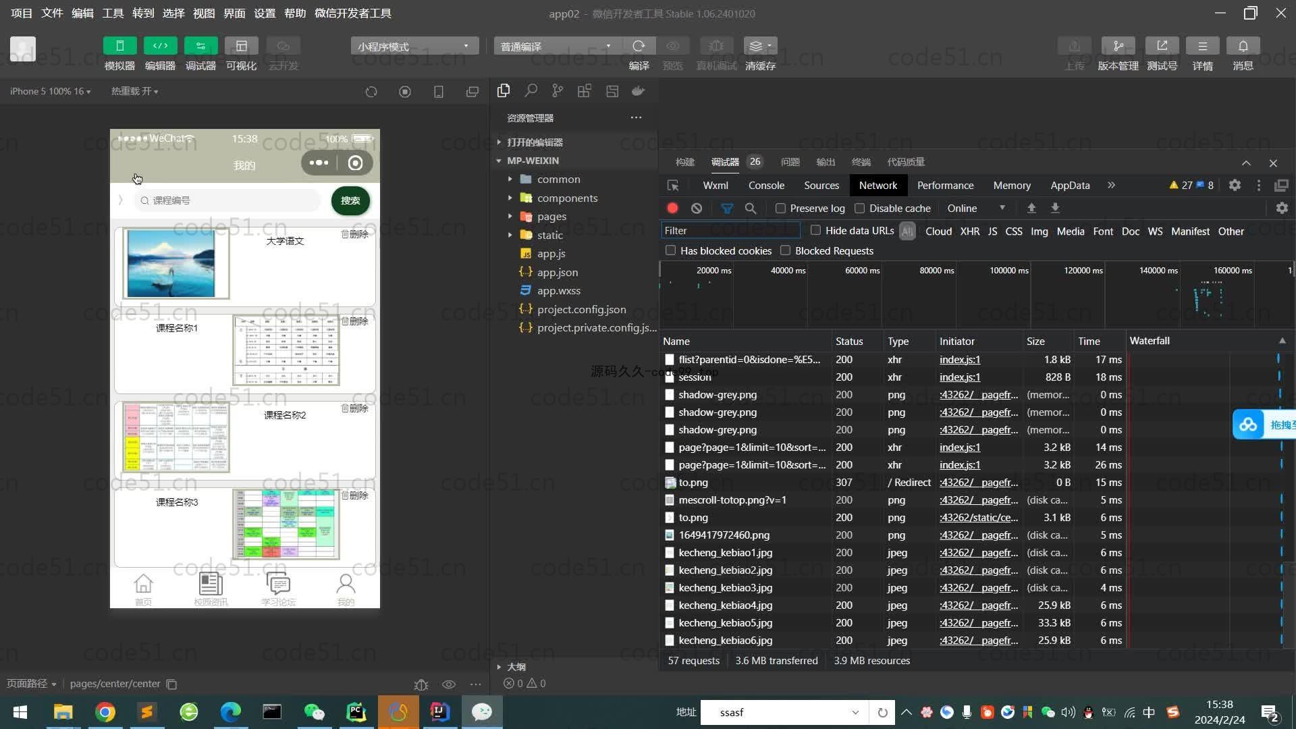Viewport: 1296px width, 729px height.
Task: Select the element inspector arrow icon
Action: click(673, 186)
